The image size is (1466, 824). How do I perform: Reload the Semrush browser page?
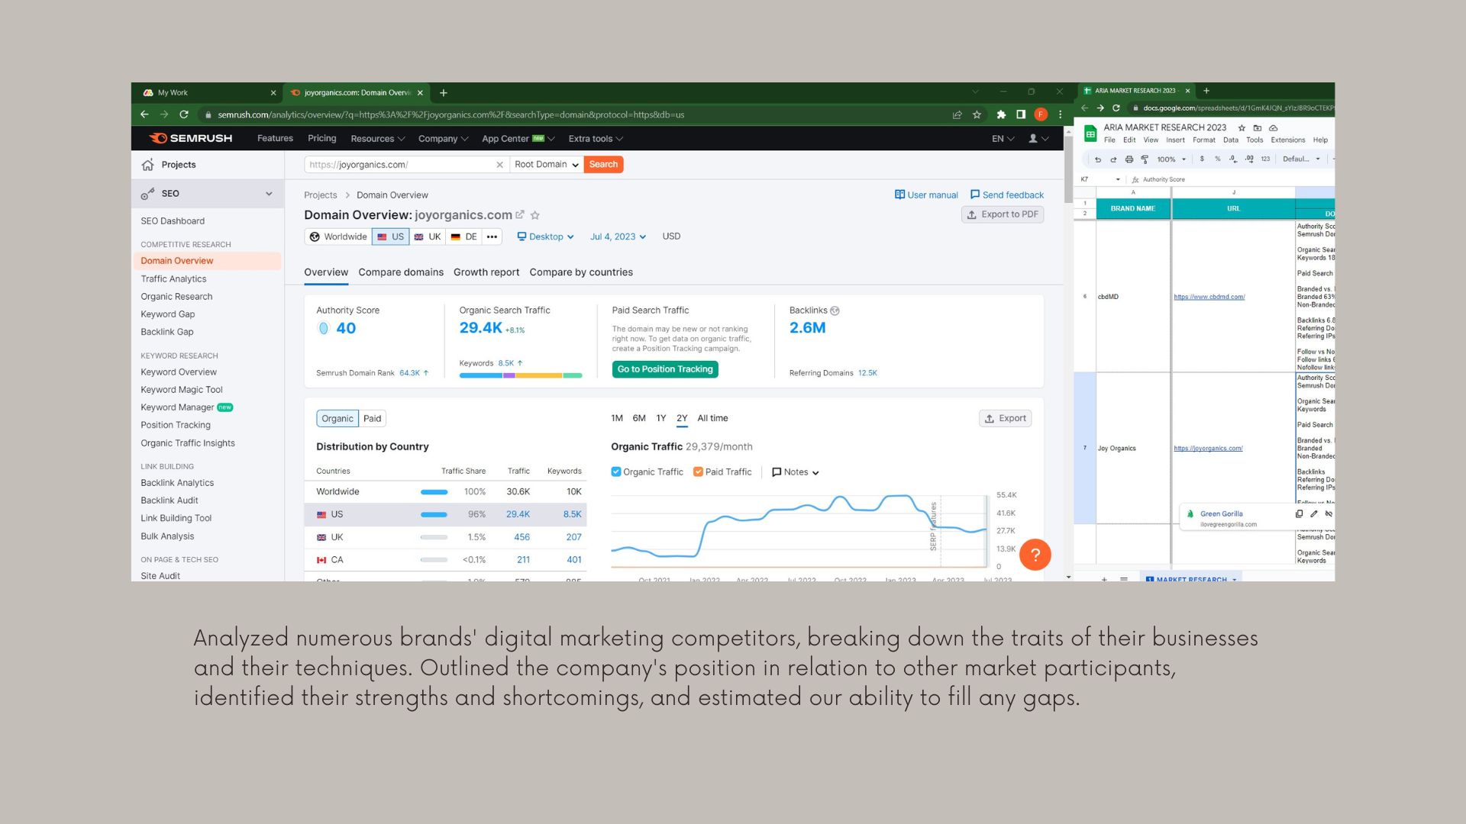click(184, 114)
